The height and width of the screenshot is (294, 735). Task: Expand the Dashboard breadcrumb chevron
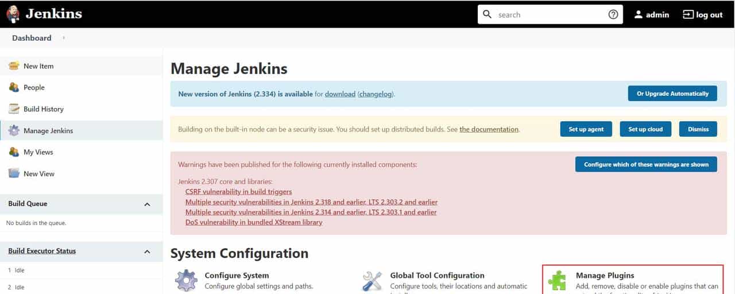[64, 38]
